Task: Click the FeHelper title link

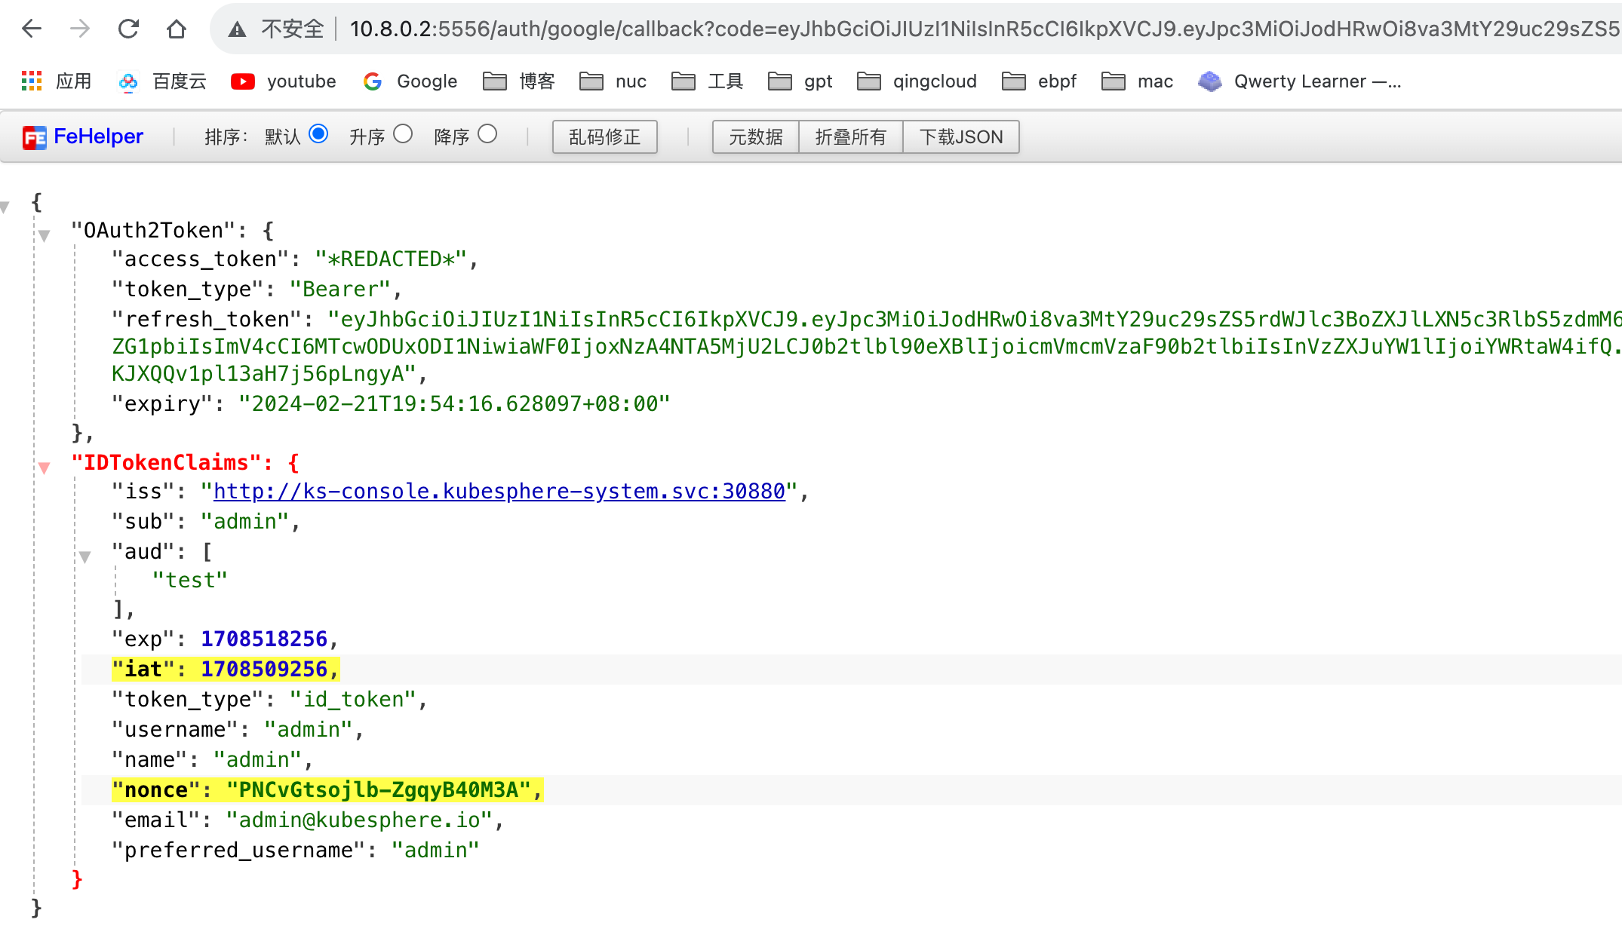Action: [x=98, y=136]
